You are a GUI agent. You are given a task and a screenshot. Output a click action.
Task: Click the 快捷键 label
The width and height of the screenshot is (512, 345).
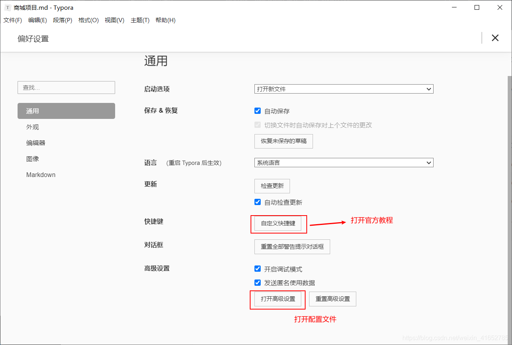(x=154, y=221)
